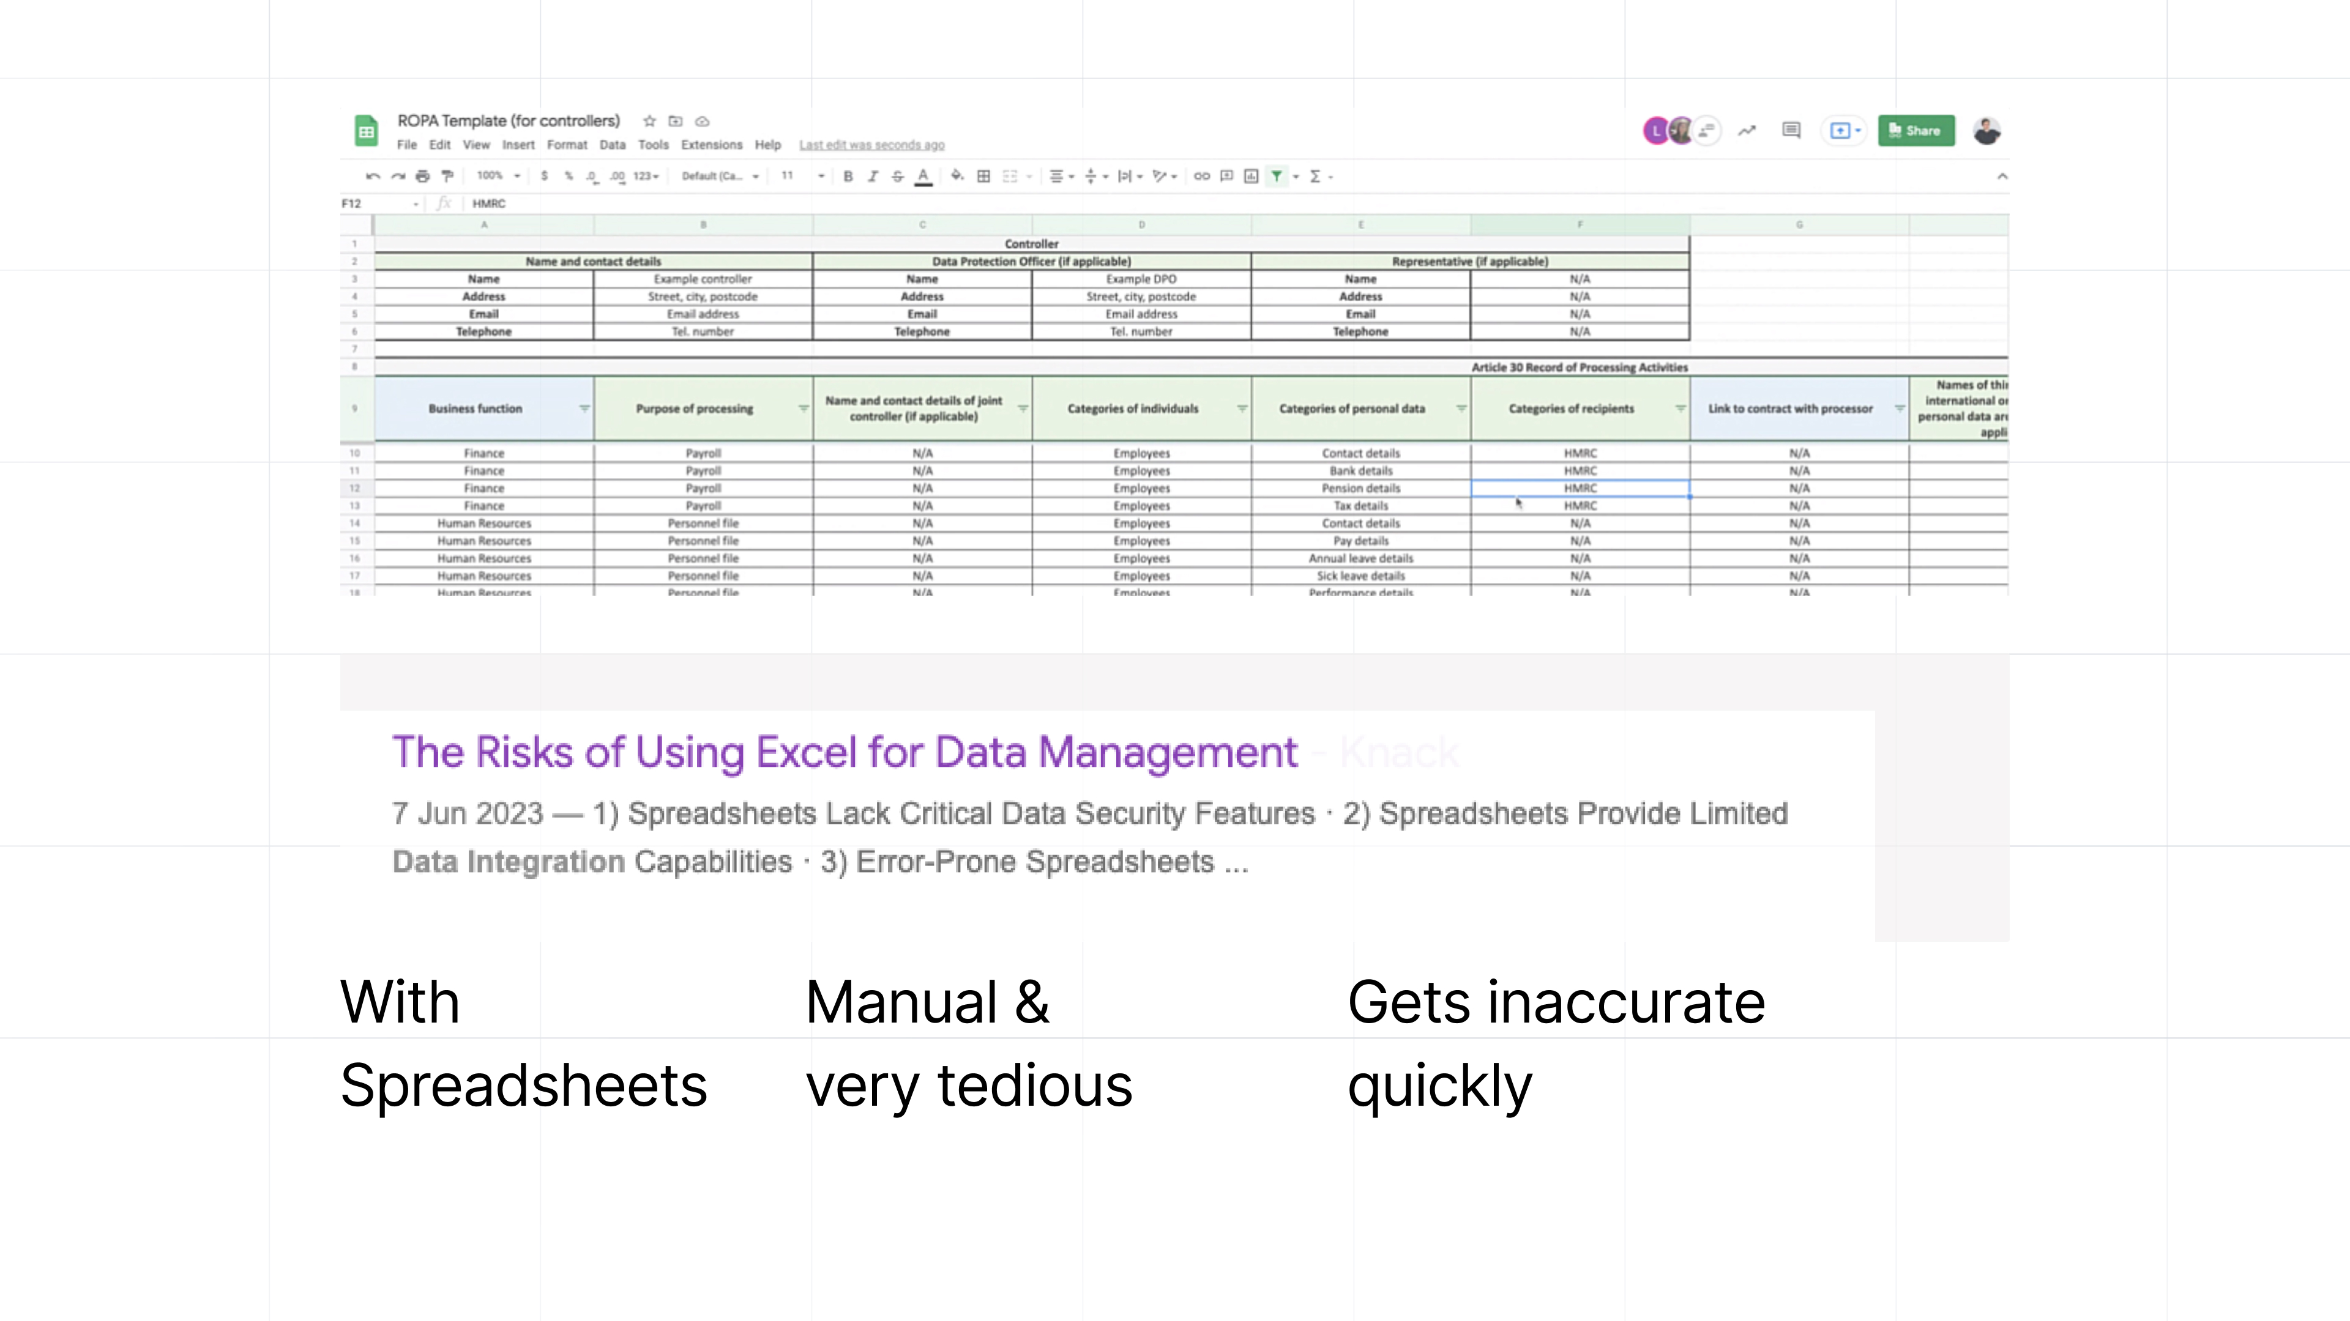This screenshot has width=2350, height=1321.
Task: Click the paint format icon
Action: (x=447, y=176)
